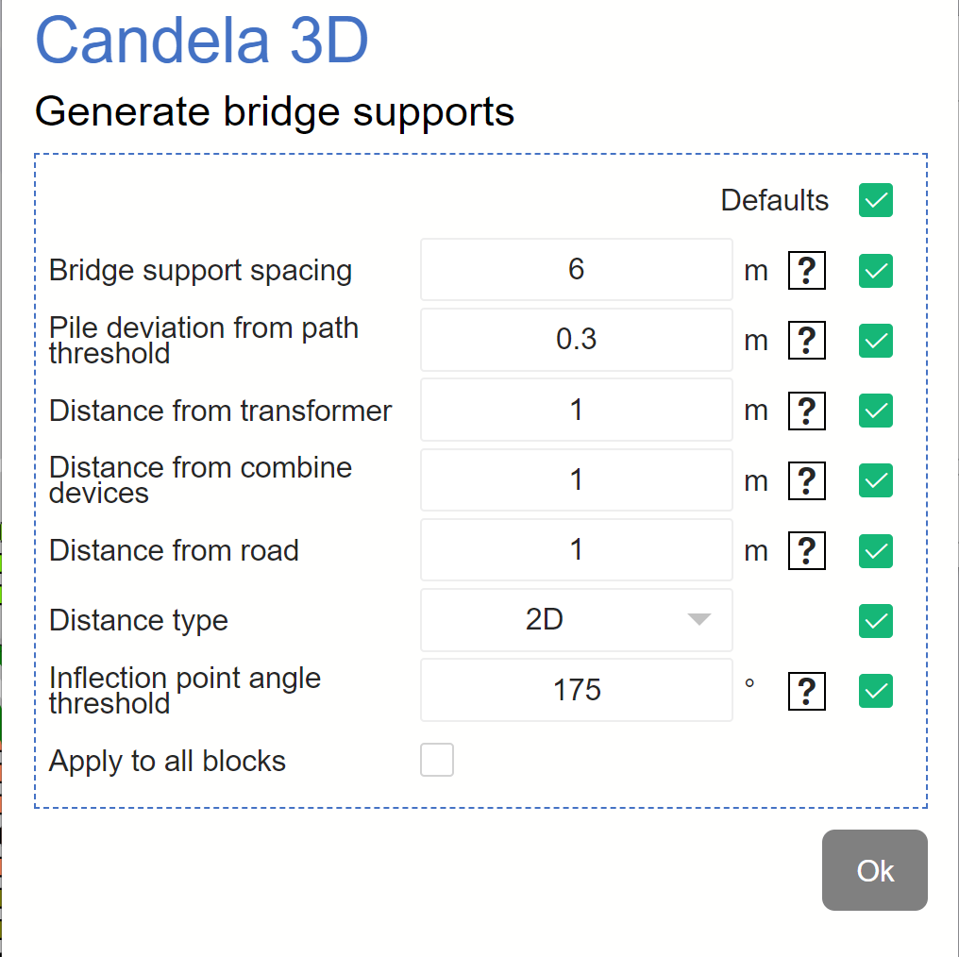Focus the Pile deviation threshold value field
This screenshot has height=957, width=959.
(576, 340)
